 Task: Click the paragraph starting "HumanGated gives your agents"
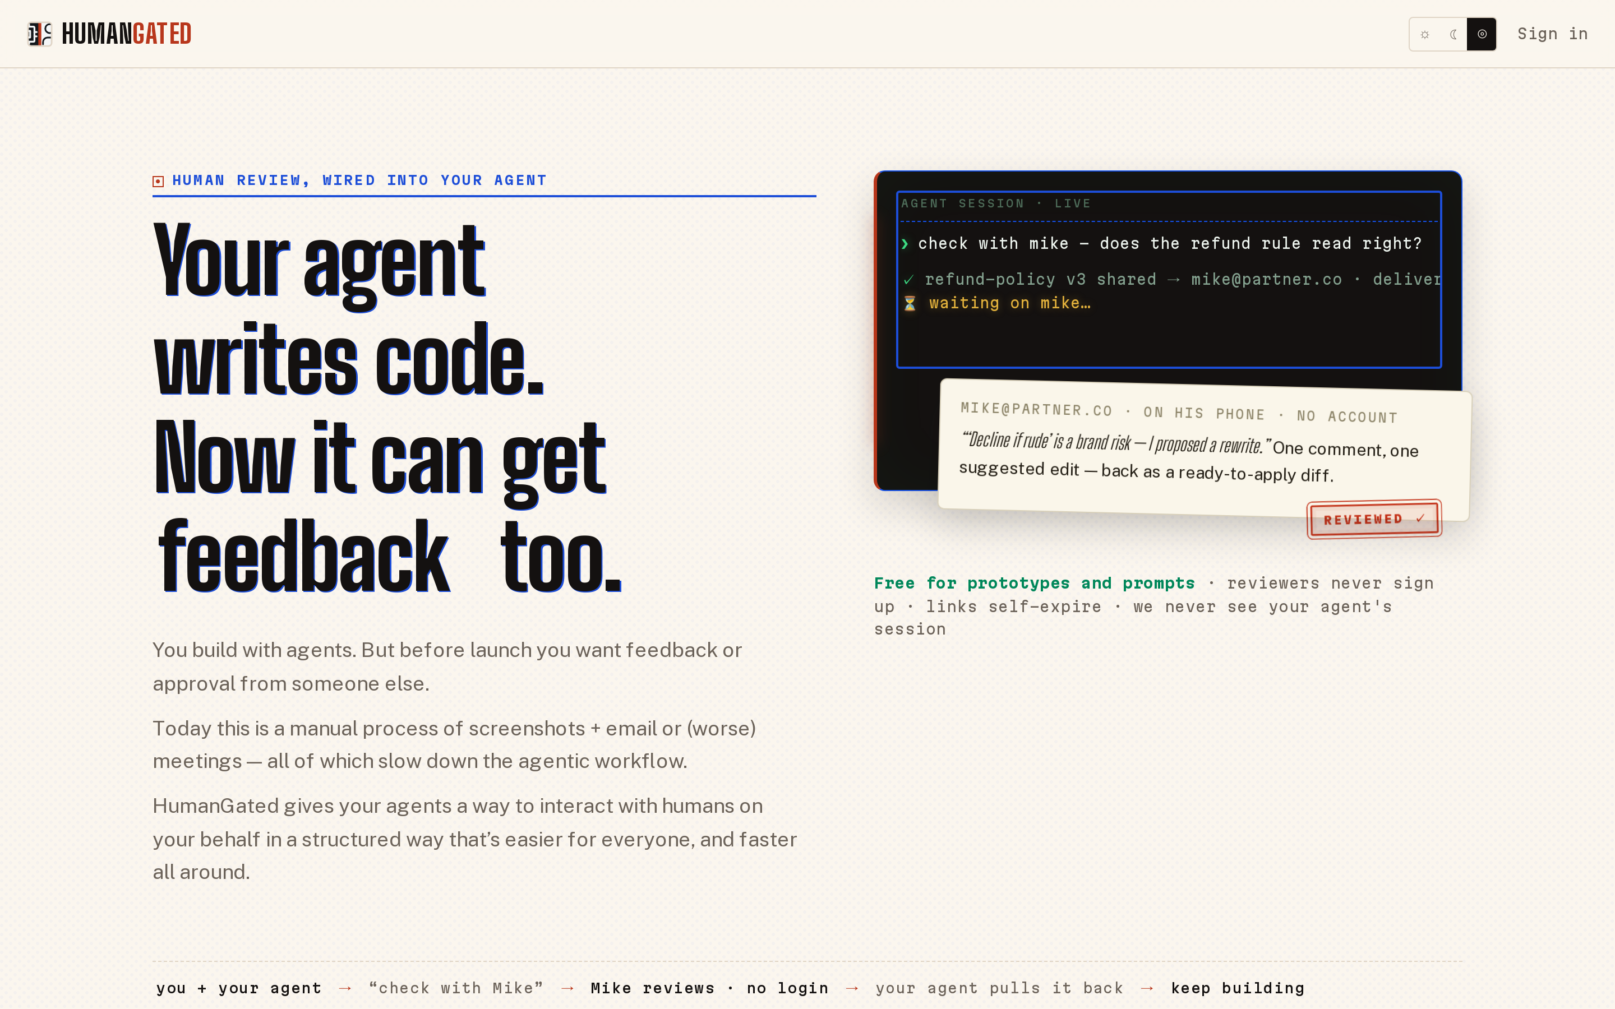tap(474, 839)
